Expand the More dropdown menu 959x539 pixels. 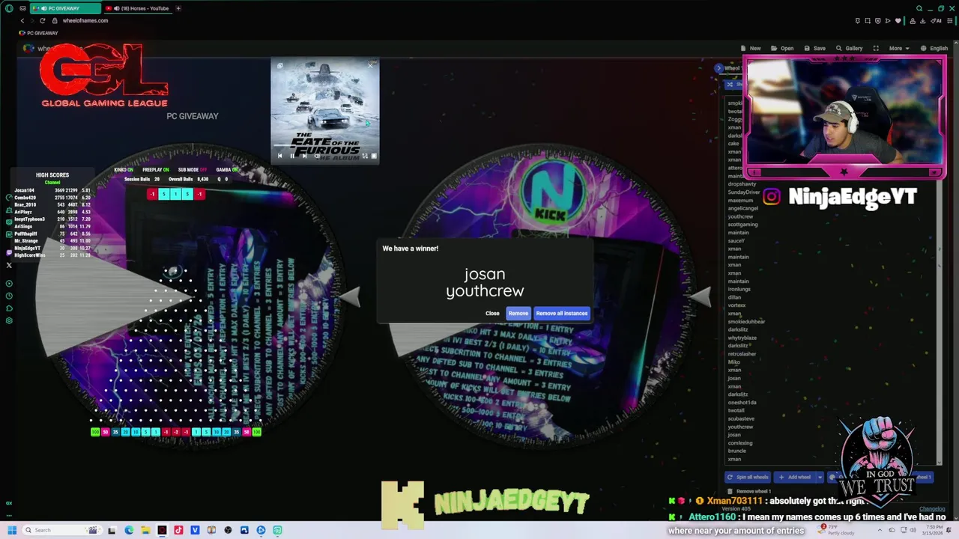click(x=898, y=48)
